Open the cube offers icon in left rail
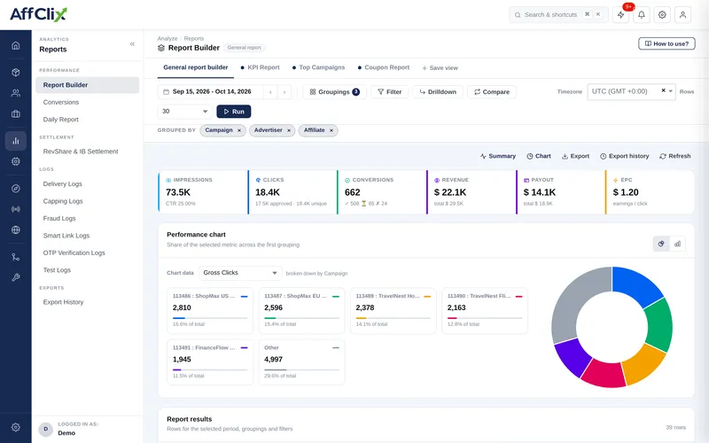 [16, 73]
